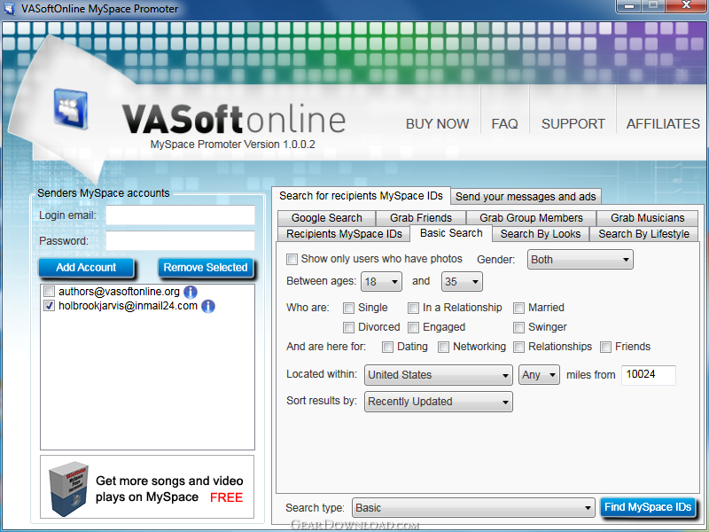
Task: Open the Google Search tab
Action: (326, 218)
